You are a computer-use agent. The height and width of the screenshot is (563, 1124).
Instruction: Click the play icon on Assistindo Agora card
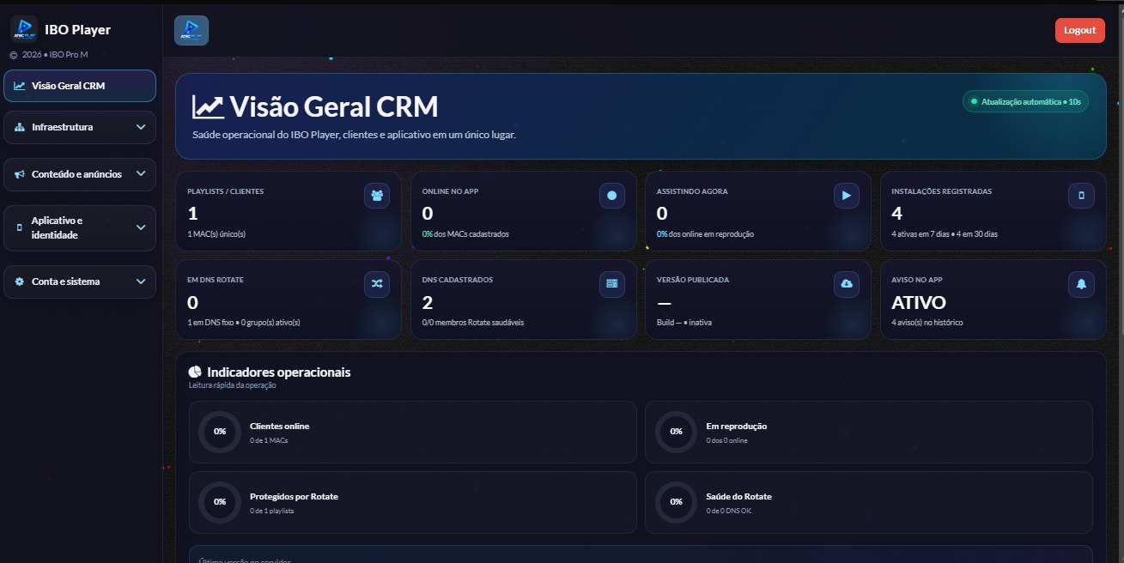[x=847, y=196]
